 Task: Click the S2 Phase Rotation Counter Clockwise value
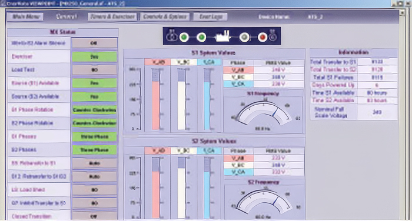(x=94, y=123)
